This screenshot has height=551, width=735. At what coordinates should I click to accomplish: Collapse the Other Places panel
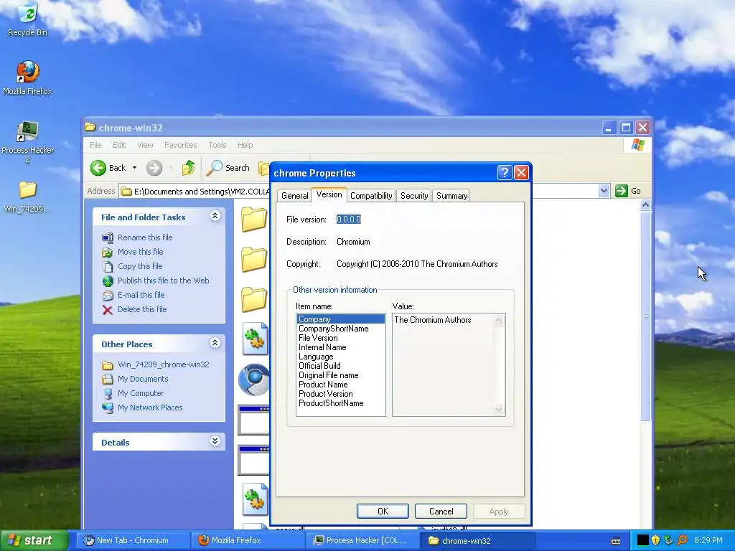pos(215,343)
